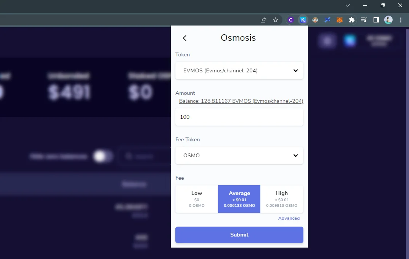Open Advanced fee settings link
Screen dimensions: 409x259
tap(289, 218)
